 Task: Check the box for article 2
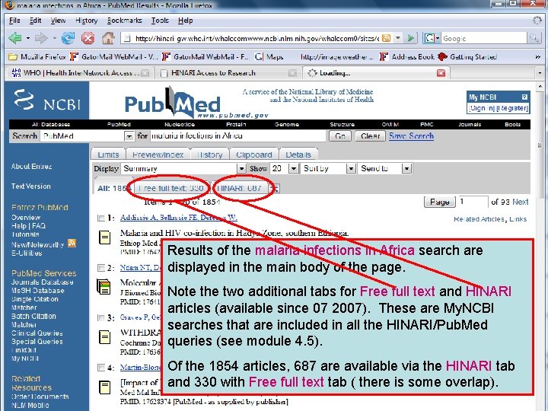coord(101,268)
